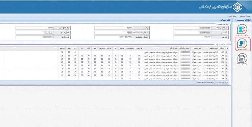252x127 pixels.
Task: Click the شماره بیمه insurance number field
Action: (192, 28)
